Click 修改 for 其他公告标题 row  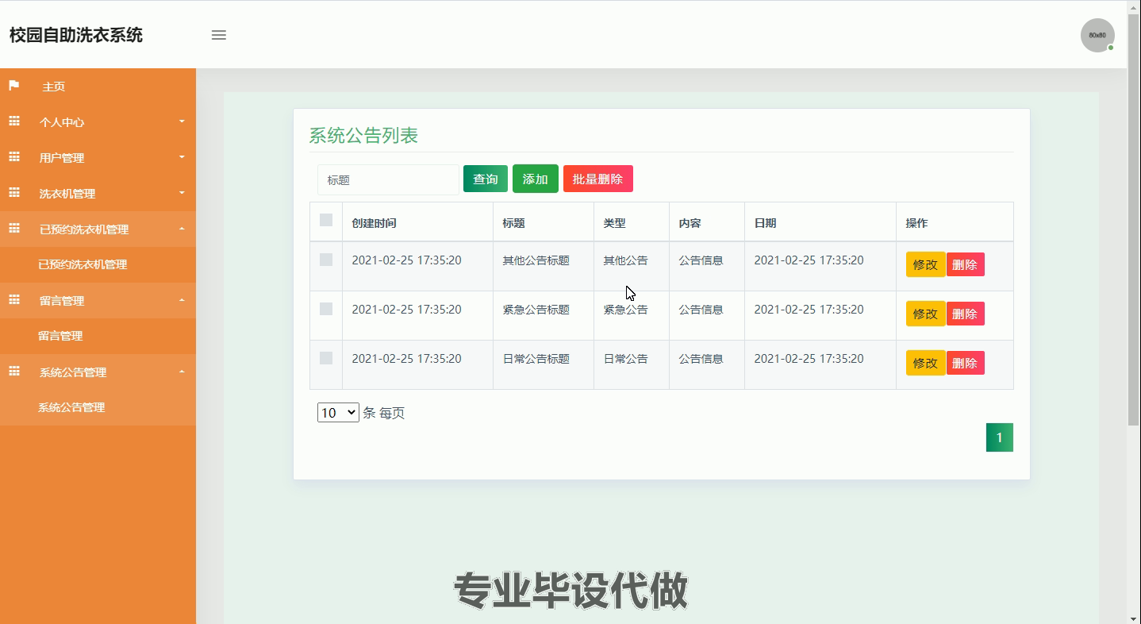click(x=925, y=264)
